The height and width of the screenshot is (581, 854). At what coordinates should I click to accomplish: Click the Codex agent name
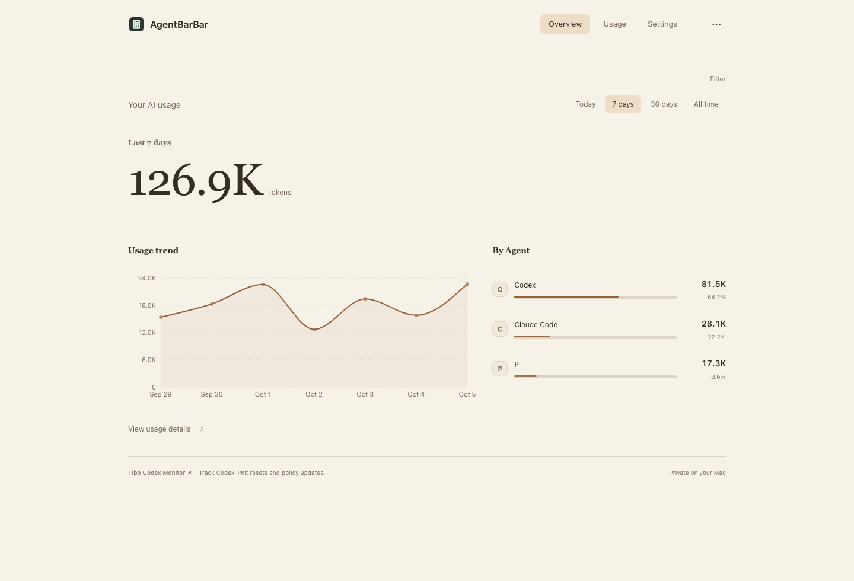tap(525, 285)
